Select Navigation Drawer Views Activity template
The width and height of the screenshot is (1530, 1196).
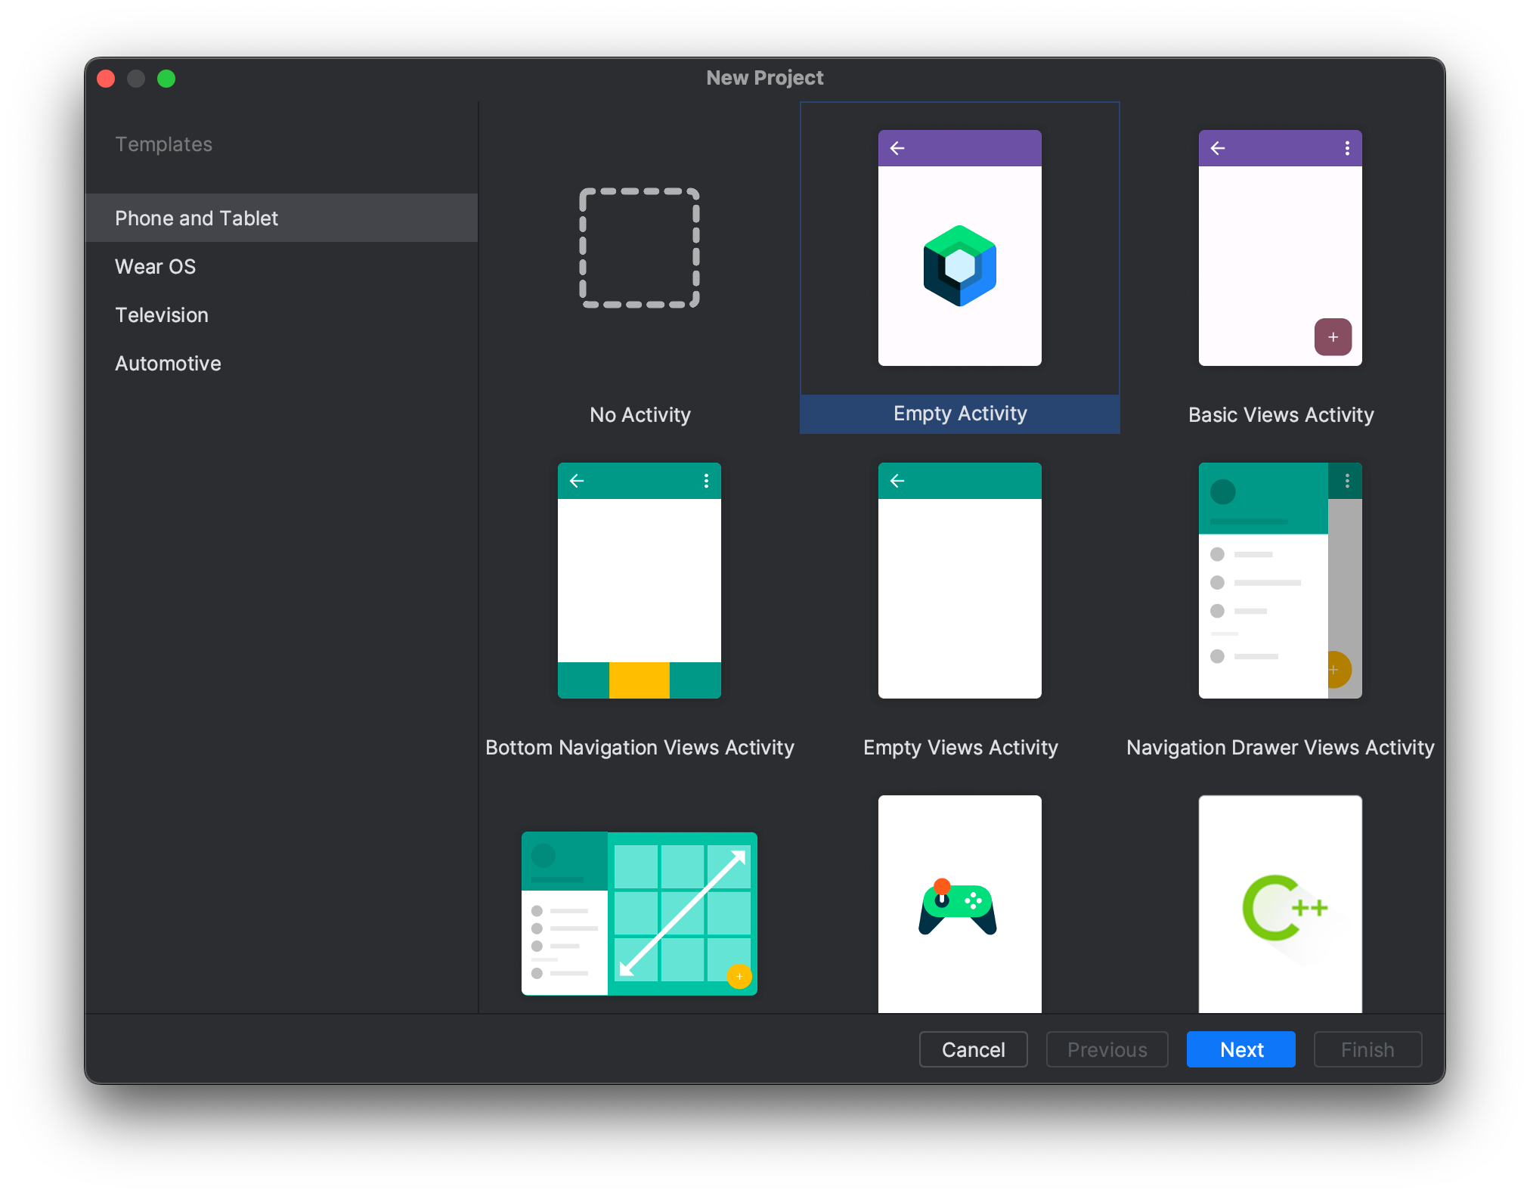1280,581
